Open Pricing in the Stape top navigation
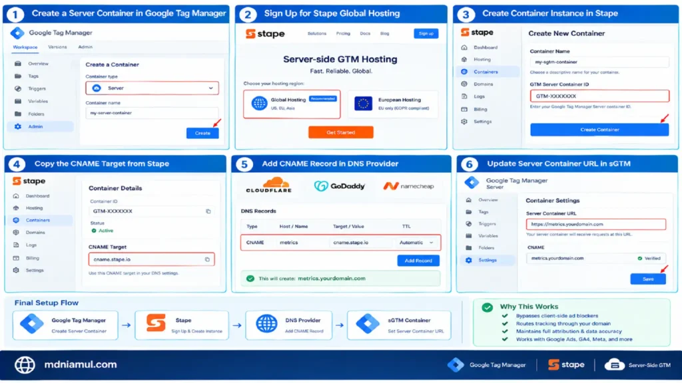The height and width of the screenshot is (383, 682). click(343, 33)
